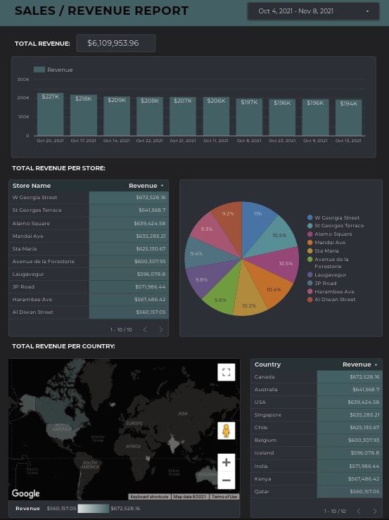
Task: Select Harambee Ave store row
Action: 89,300
